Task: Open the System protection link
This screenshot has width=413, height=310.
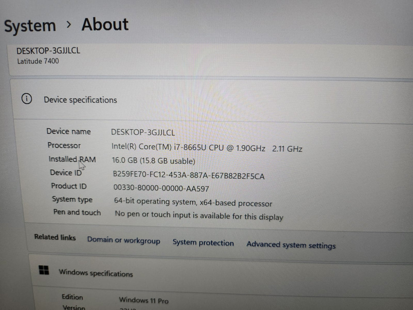Action: (203, 243)
